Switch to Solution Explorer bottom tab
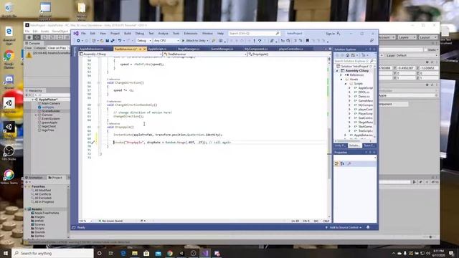 [354, 145]
